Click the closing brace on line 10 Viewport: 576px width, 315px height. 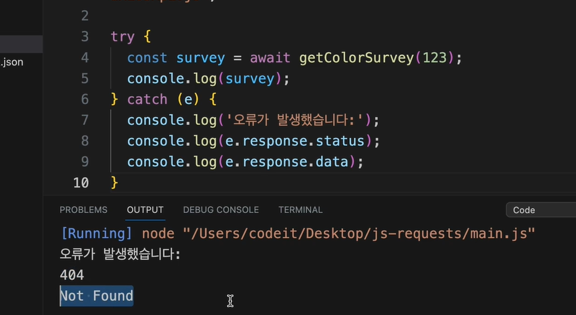click(114, 182)
